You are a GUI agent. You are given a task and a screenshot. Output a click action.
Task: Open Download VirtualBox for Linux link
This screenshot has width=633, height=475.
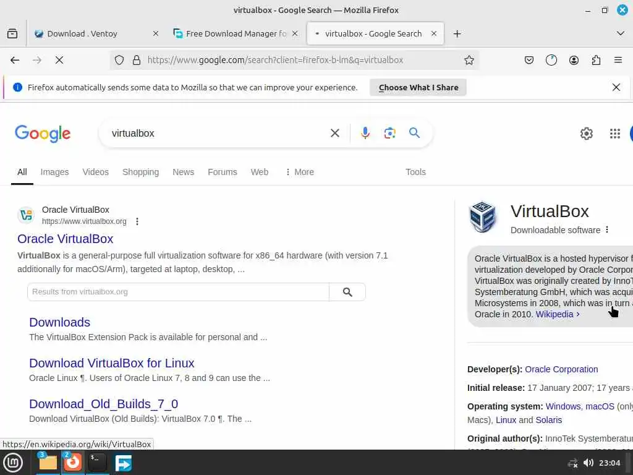tap(112, 363)
